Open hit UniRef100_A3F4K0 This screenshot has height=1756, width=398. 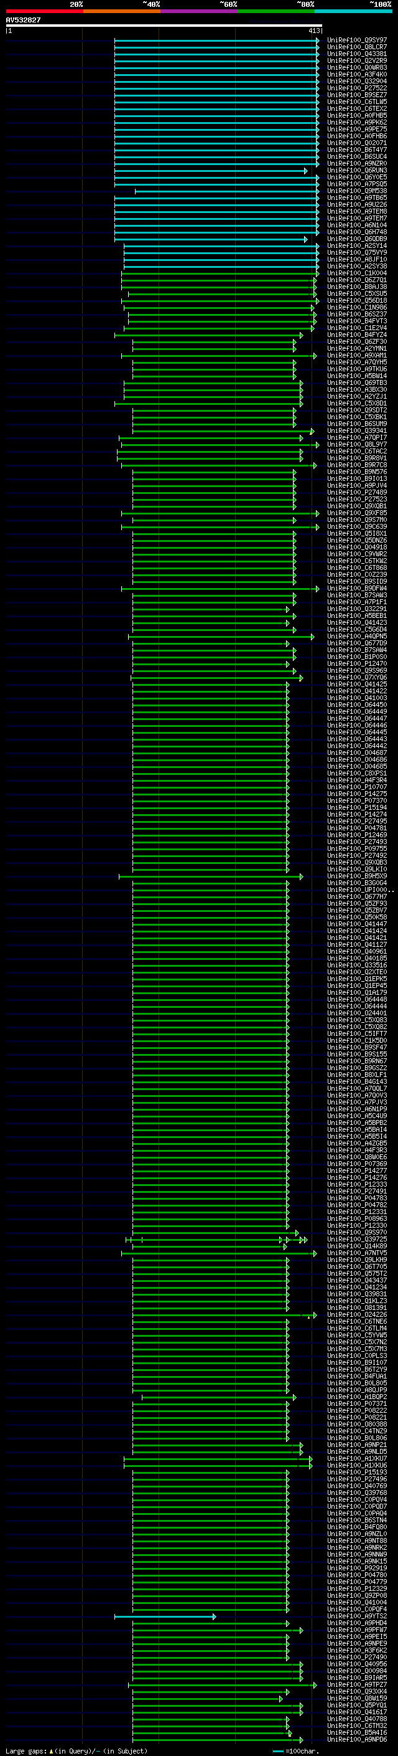pos(357,74)
